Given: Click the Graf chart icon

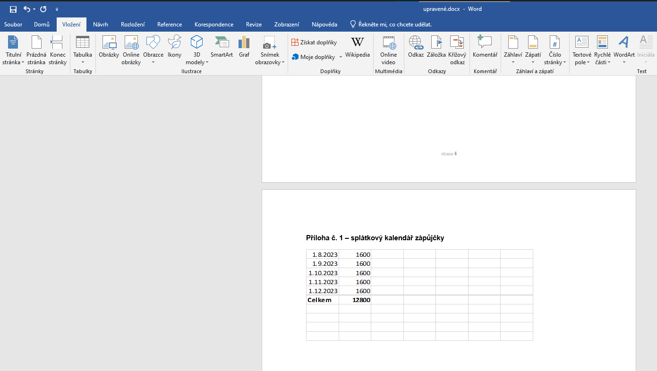Looking at the screenshot, I should (244, 47).
